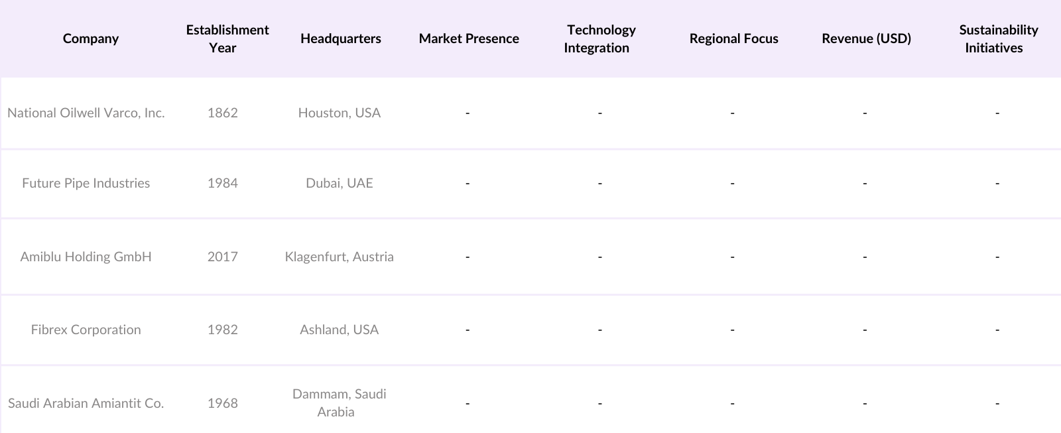Click the Company column header

point(90,38)
